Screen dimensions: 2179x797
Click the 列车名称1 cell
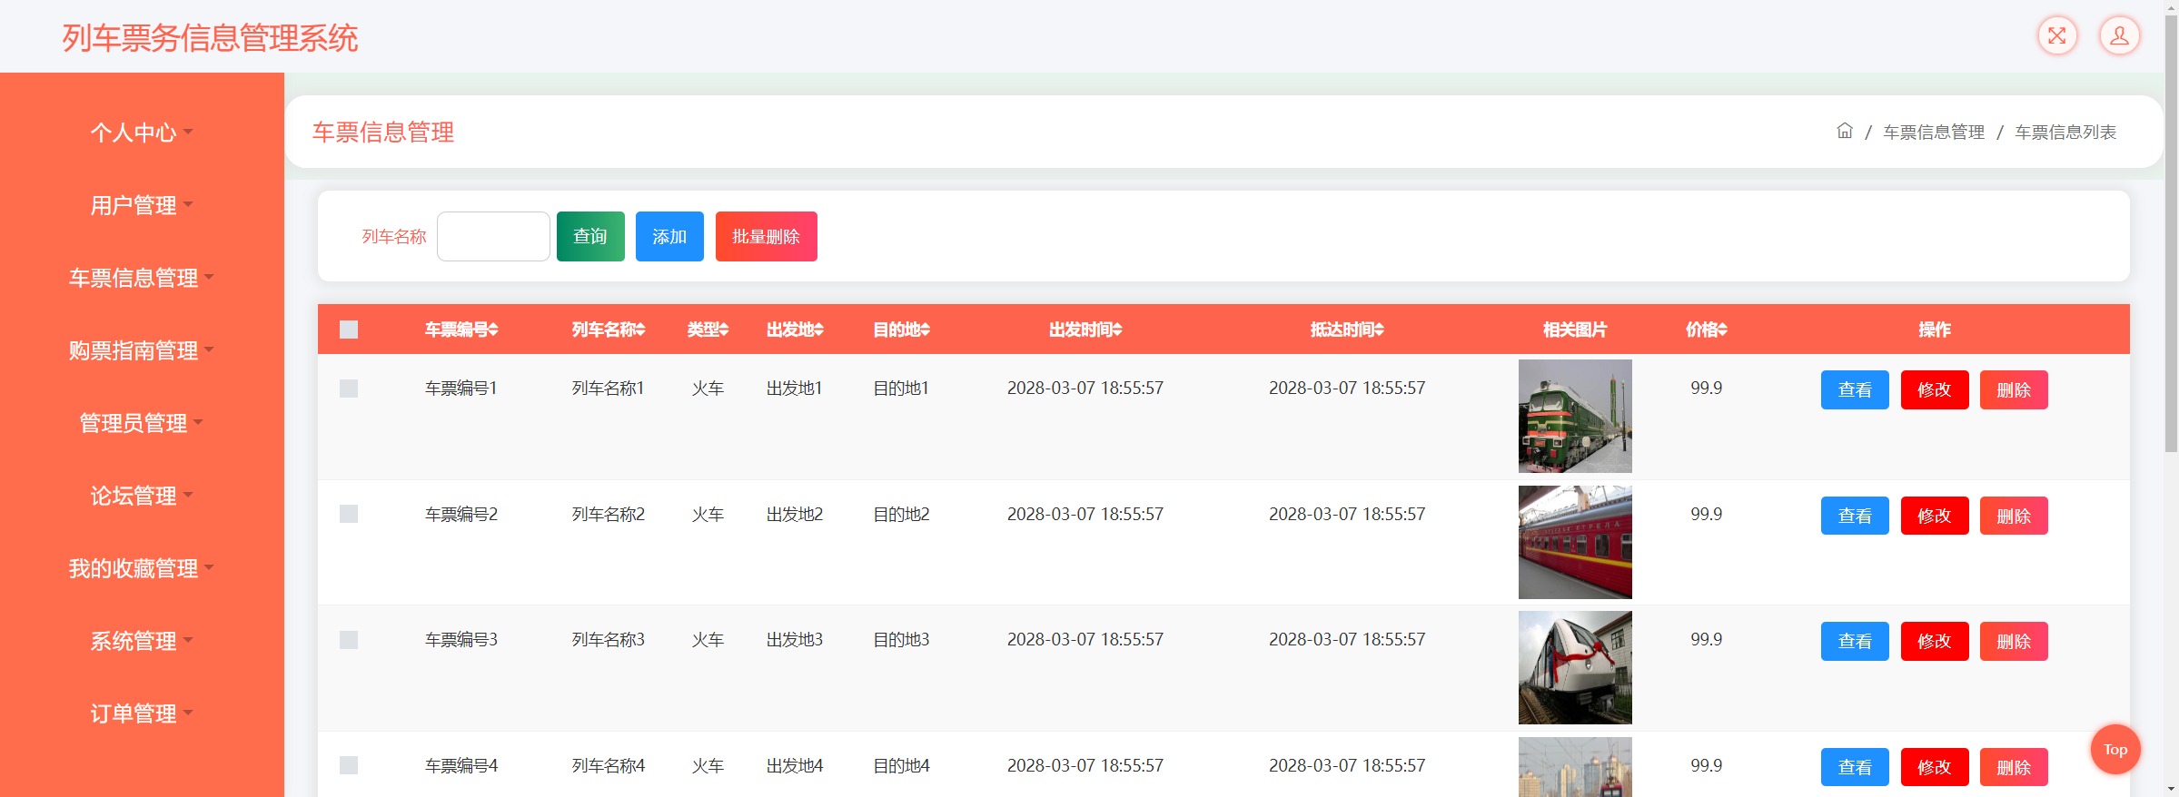pos(608,389)
